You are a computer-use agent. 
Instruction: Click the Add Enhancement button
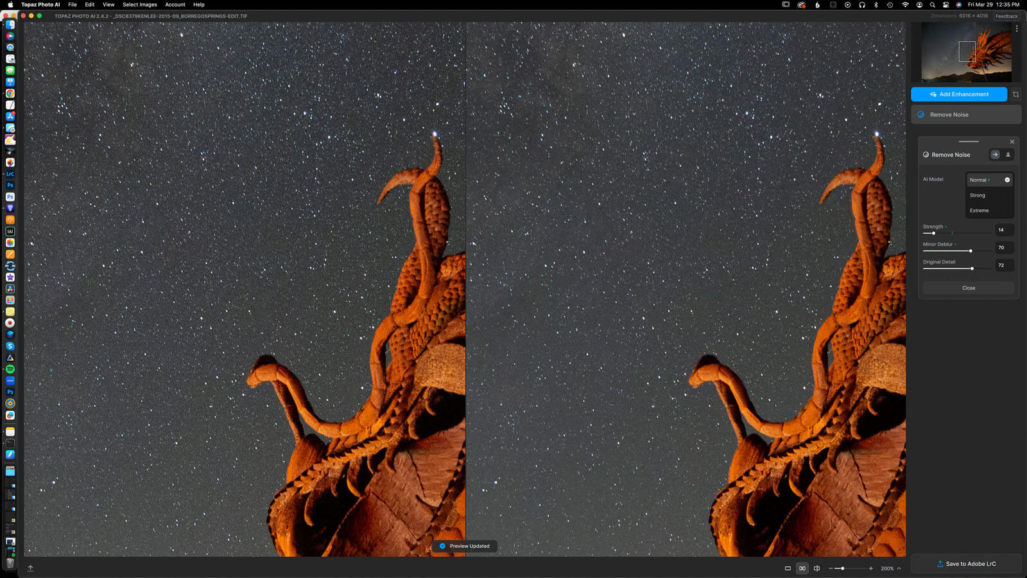[959, 94]
